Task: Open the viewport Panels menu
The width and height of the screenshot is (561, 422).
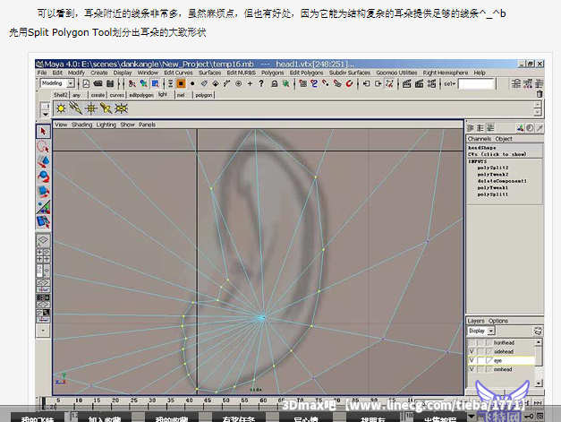Action: coord(147,125)
